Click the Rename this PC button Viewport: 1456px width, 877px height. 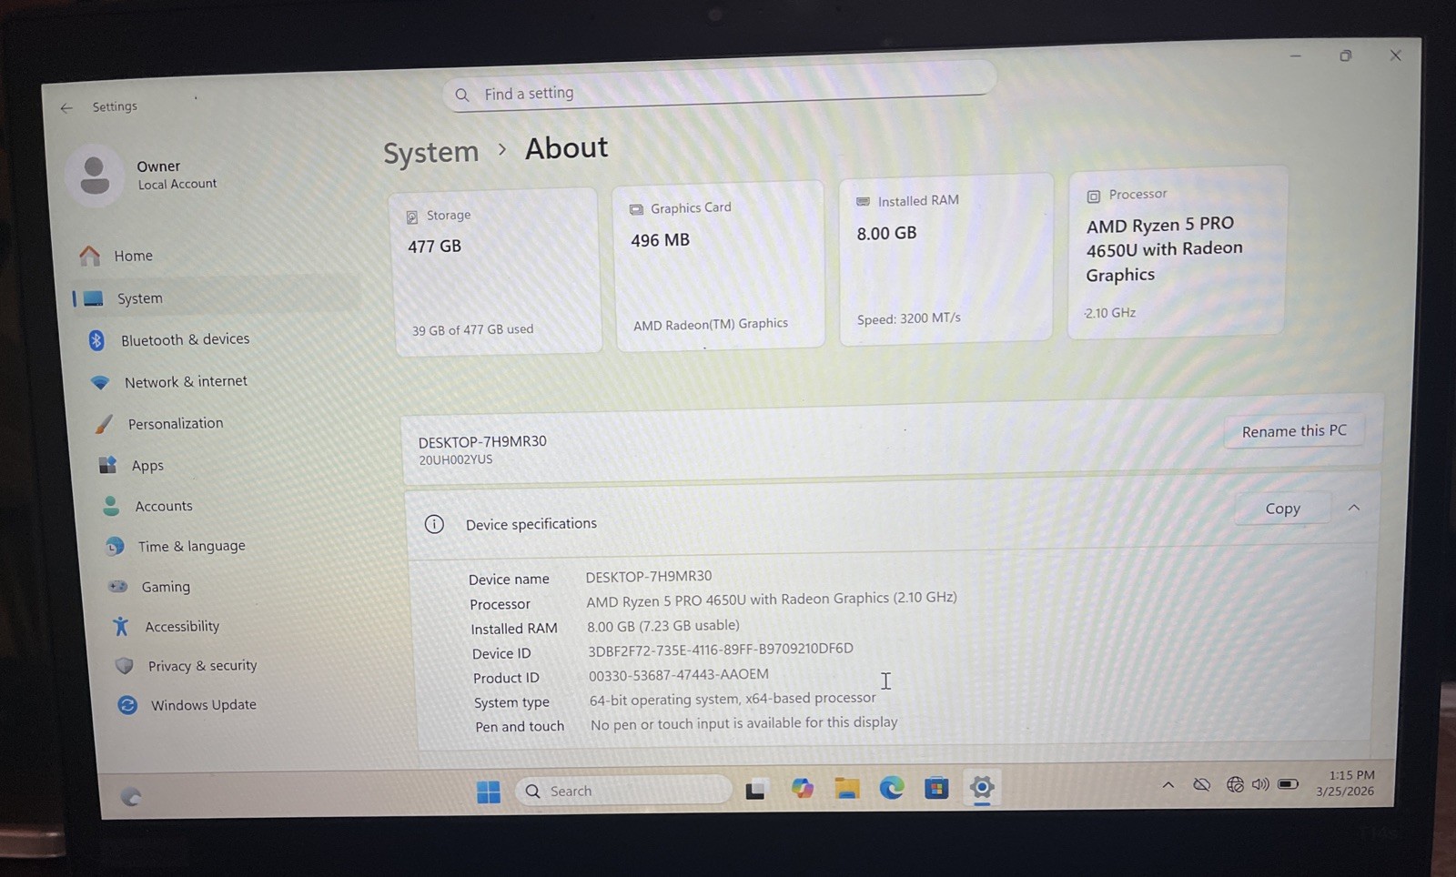(x=1293, y=431)
